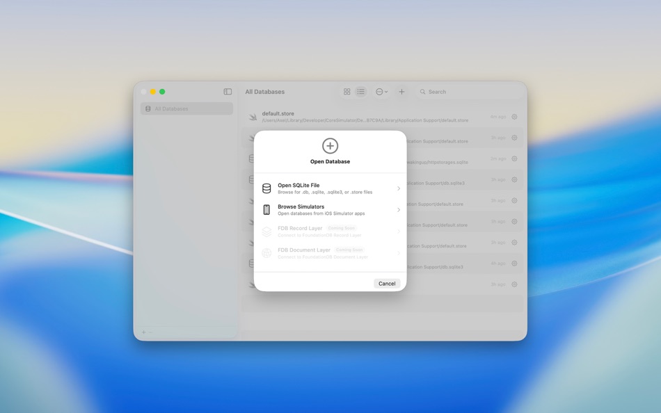Switch between grid and list view toggle
This screenshot has width=661, height=413.
coord(353,91)
